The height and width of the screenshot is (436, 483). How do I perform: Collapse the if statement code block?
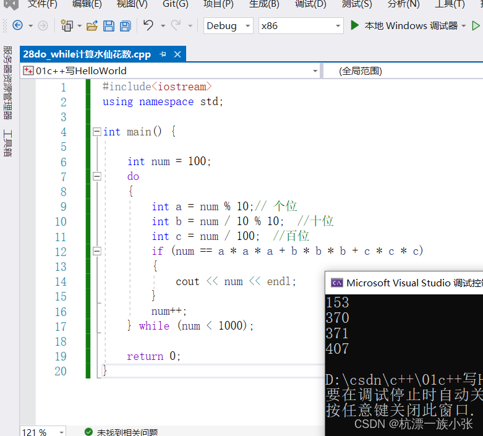coord(96,252)
